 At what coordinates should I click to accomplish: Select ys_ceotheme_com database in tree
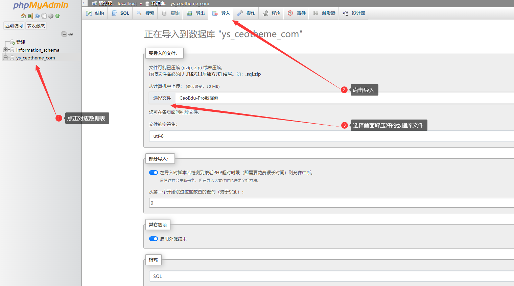click(36, 58)
